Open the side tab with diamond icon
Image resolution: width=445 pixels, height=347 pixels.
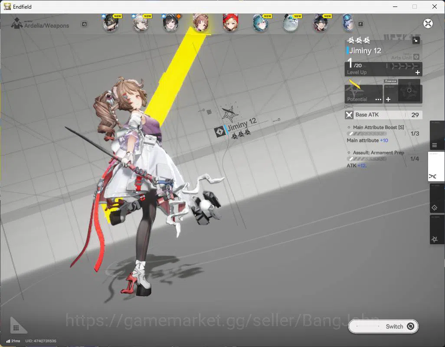(x=436, y=198)
